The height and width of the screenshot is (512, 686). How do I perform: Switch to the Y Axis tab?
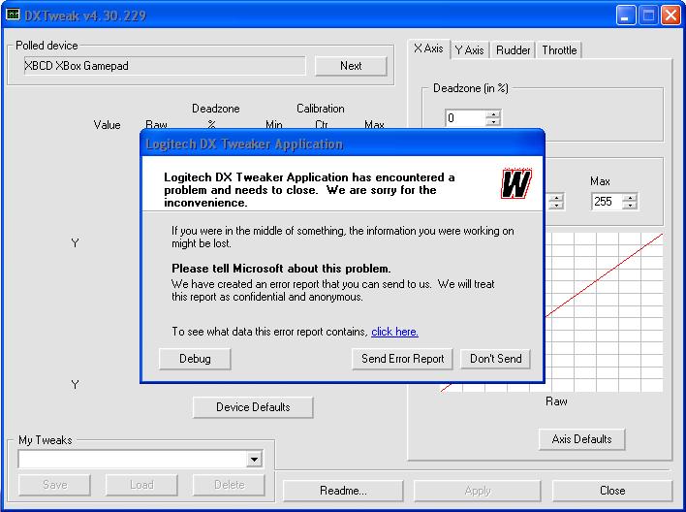click(x=469, y=50)
